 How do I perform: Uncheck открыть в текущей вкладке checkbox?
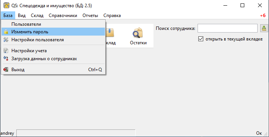[201, 39]
